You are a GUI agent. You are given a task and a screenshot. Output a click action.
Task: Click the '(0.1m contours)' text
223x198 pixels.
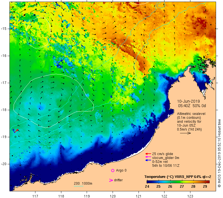tap(189, 118)
